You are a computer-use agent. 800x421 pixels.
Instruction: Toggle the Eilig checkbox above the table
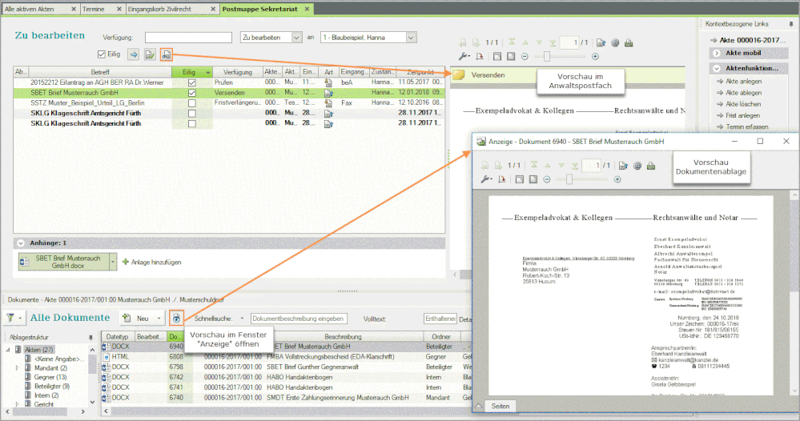point(102,54)
